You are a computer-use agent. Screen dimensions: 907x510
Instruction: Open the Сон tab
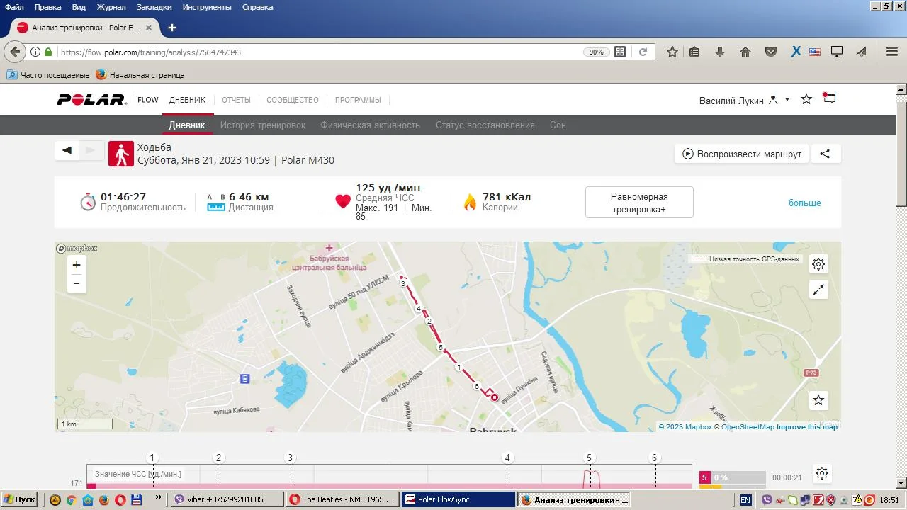point(558,125)
